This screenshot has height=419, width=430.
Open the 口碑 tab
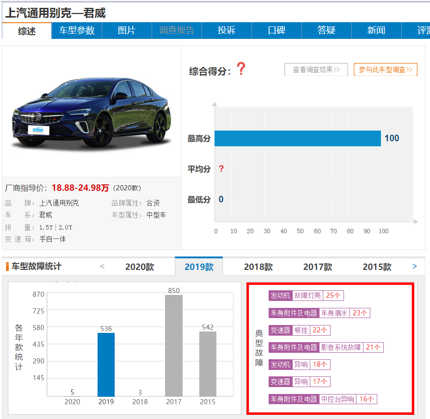click(x=276, y=31)
